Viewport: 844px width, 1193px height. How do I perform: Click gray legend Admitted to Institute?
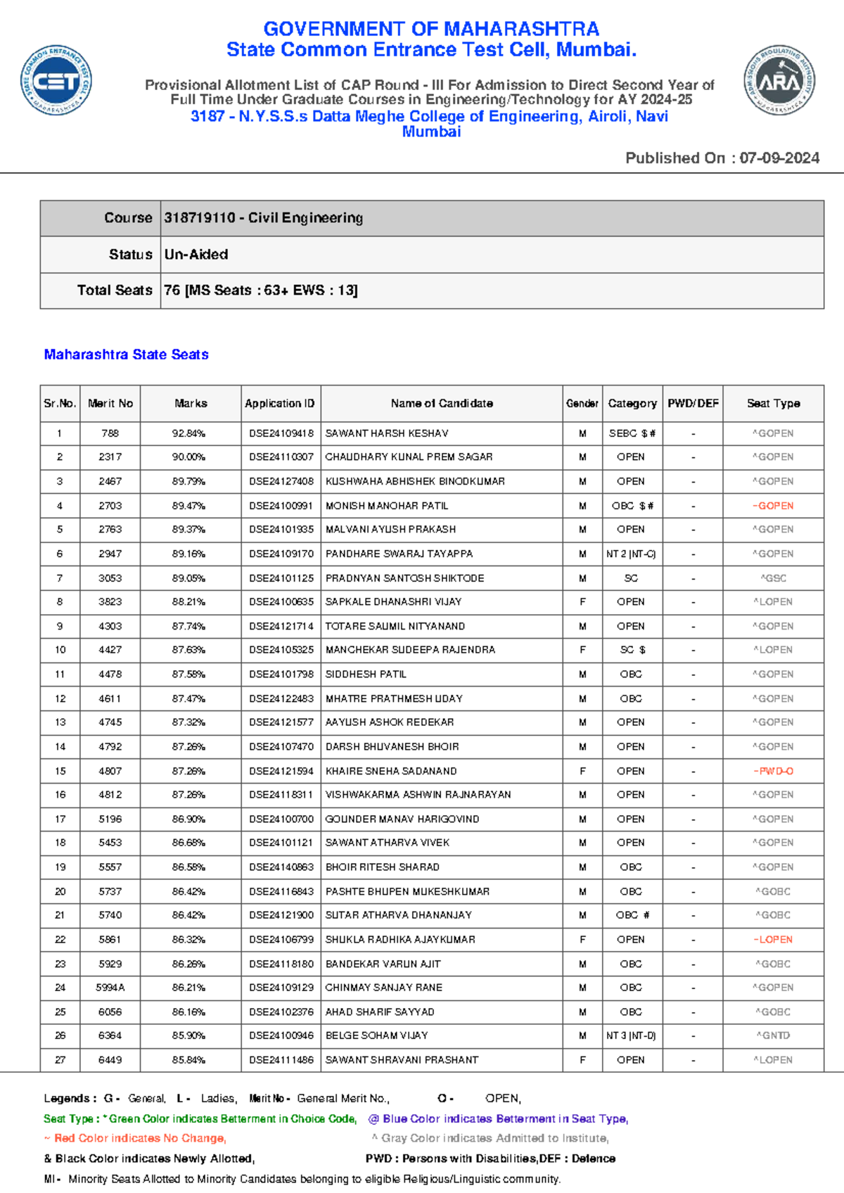(x=490, y=1138)
